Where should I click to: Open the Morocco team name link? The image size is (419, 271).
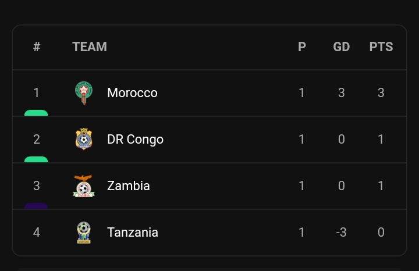(132, 93)
